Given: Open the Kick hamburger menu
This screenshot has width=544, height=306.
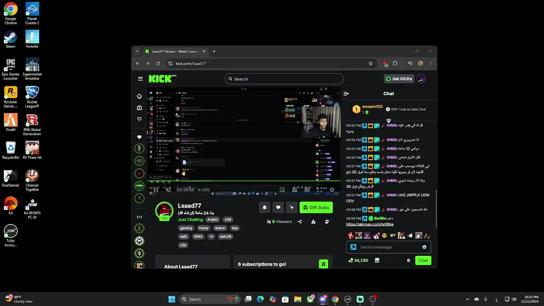Looking at the screenshot, I should pos(140,79).
